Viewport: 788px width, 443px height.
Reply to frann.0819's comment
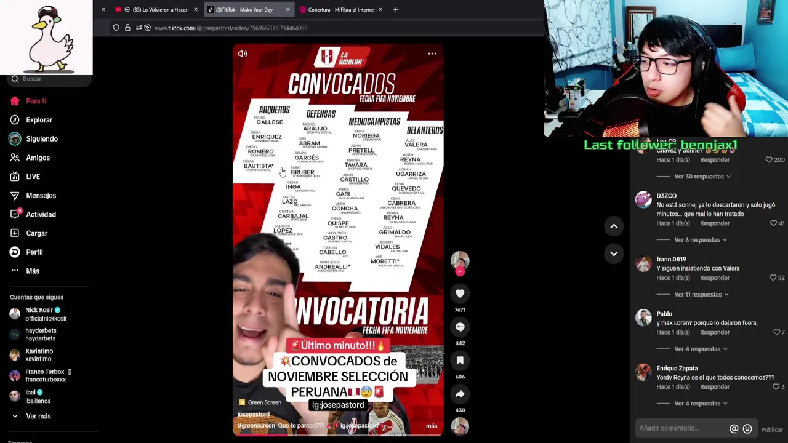[x=715, y=278]
